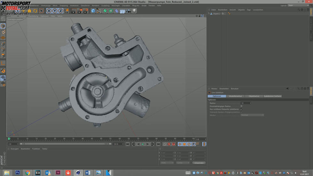Jump to start of animation
The image size is (313, 176).
tap(128, 144)
